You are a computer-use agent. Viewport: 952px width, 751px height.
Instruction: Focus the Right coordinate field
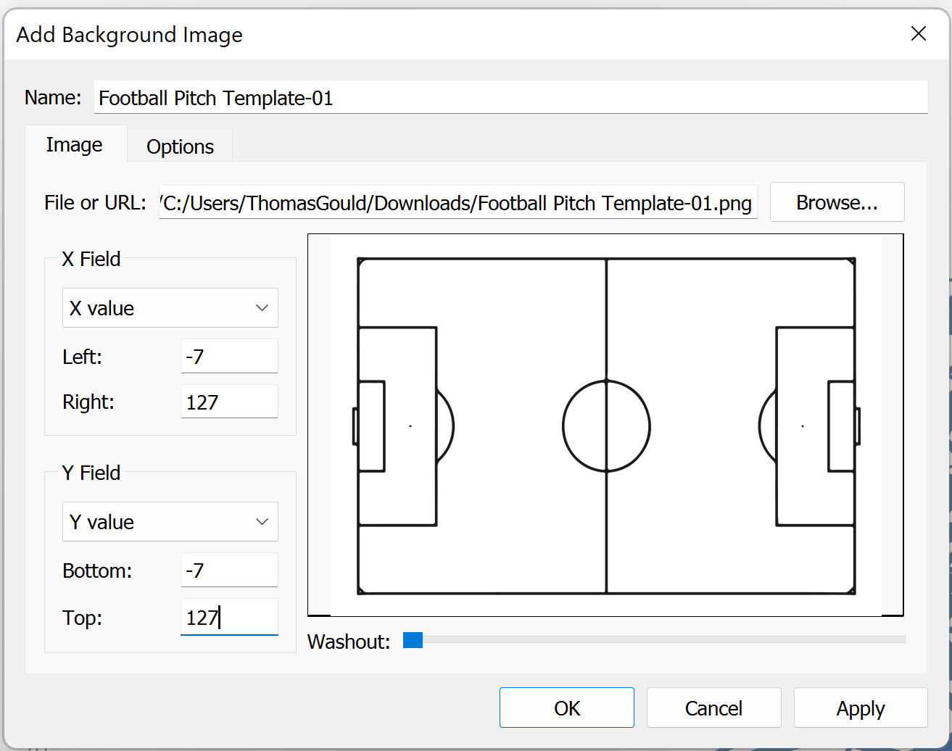tap(229, 402)
